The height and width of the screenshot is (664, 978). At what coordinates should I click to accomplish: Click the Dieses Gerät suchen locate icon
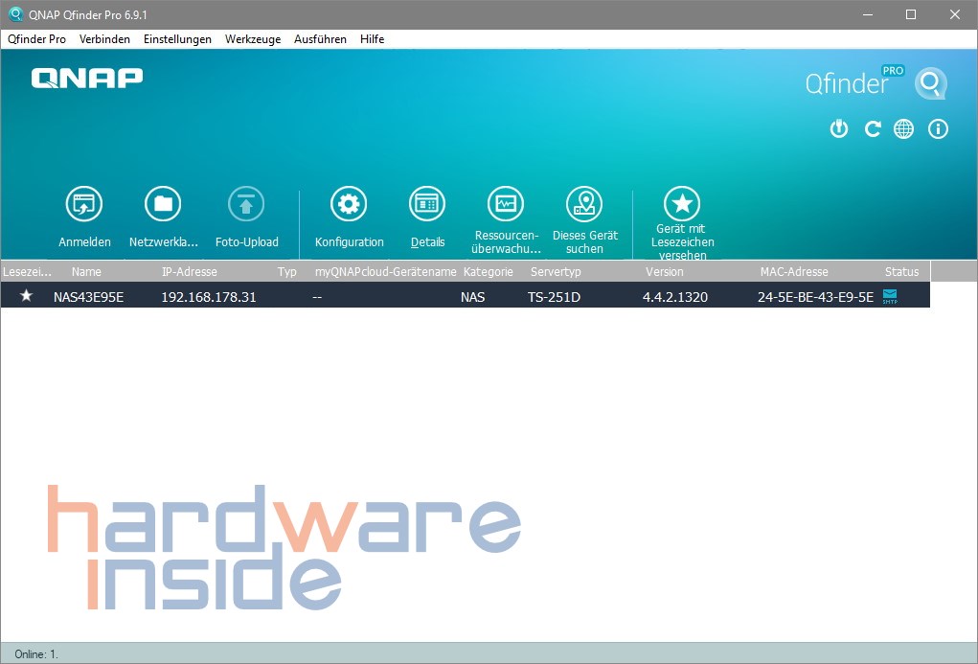[x=584, y=204]
